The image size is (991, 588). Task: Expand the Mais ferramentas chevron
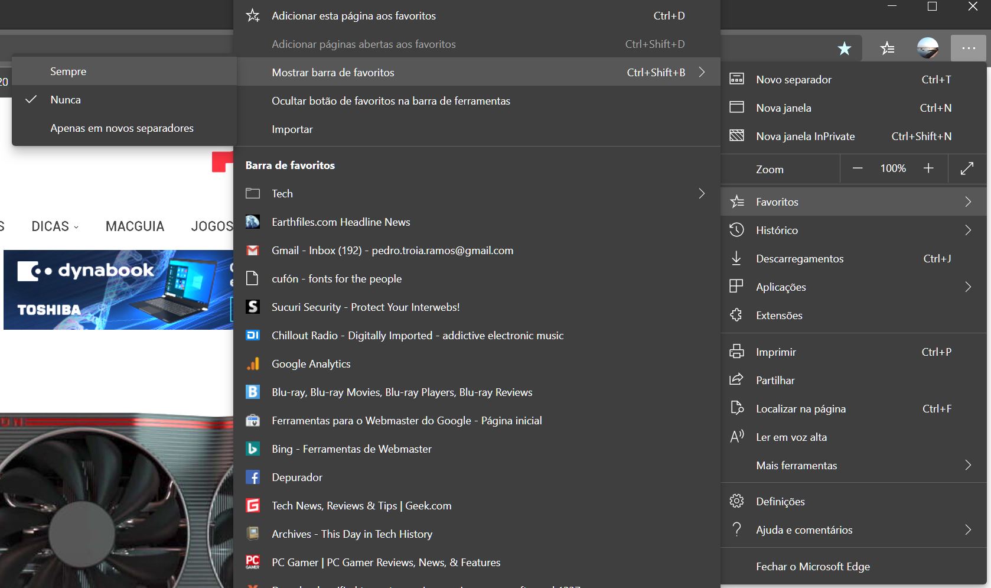tap(968, 465)
